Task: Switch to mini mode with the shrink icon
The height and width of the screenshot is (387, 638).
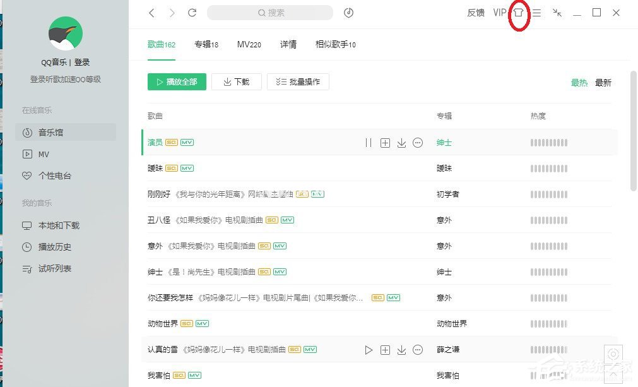Action: (x=557, y=13)
